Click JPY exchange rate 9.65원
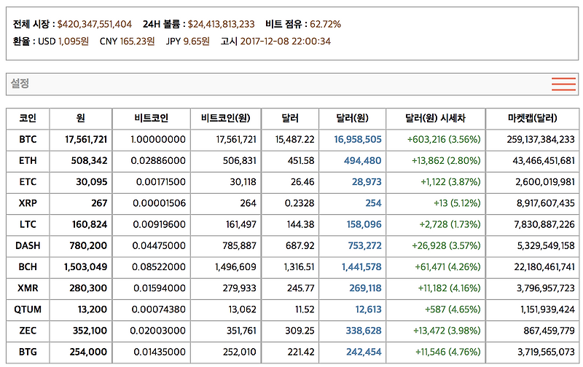 [x=196, y=42]
